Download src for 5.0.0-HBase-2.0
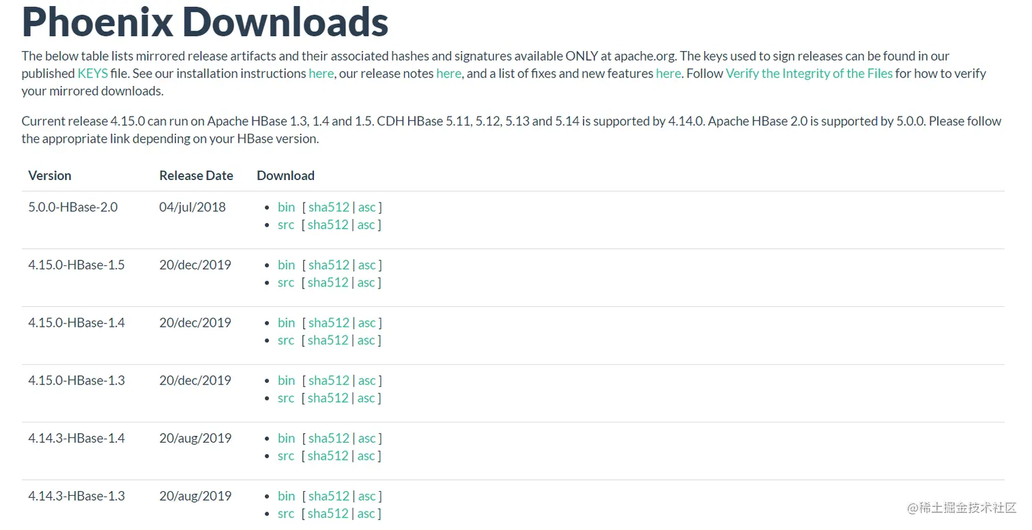The width and height of the screenshot is (1032, 530). pyautogui.click(x=286, y=224)
